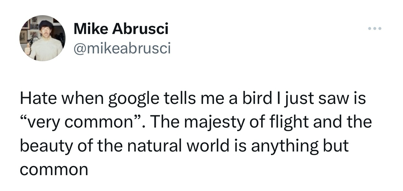Click Mike Abrusci's profile picture
403x191 pixels.
(42, 38)
